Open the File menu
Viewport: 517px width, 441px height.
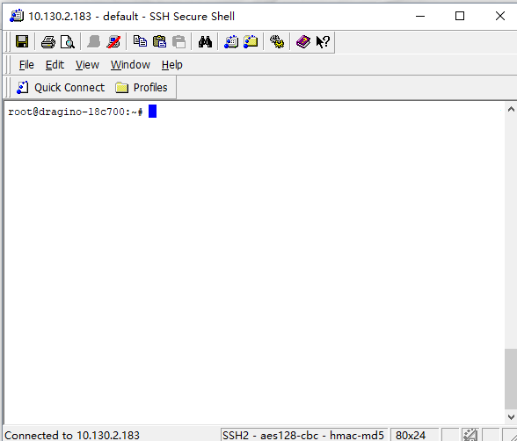tap(26, 64)
